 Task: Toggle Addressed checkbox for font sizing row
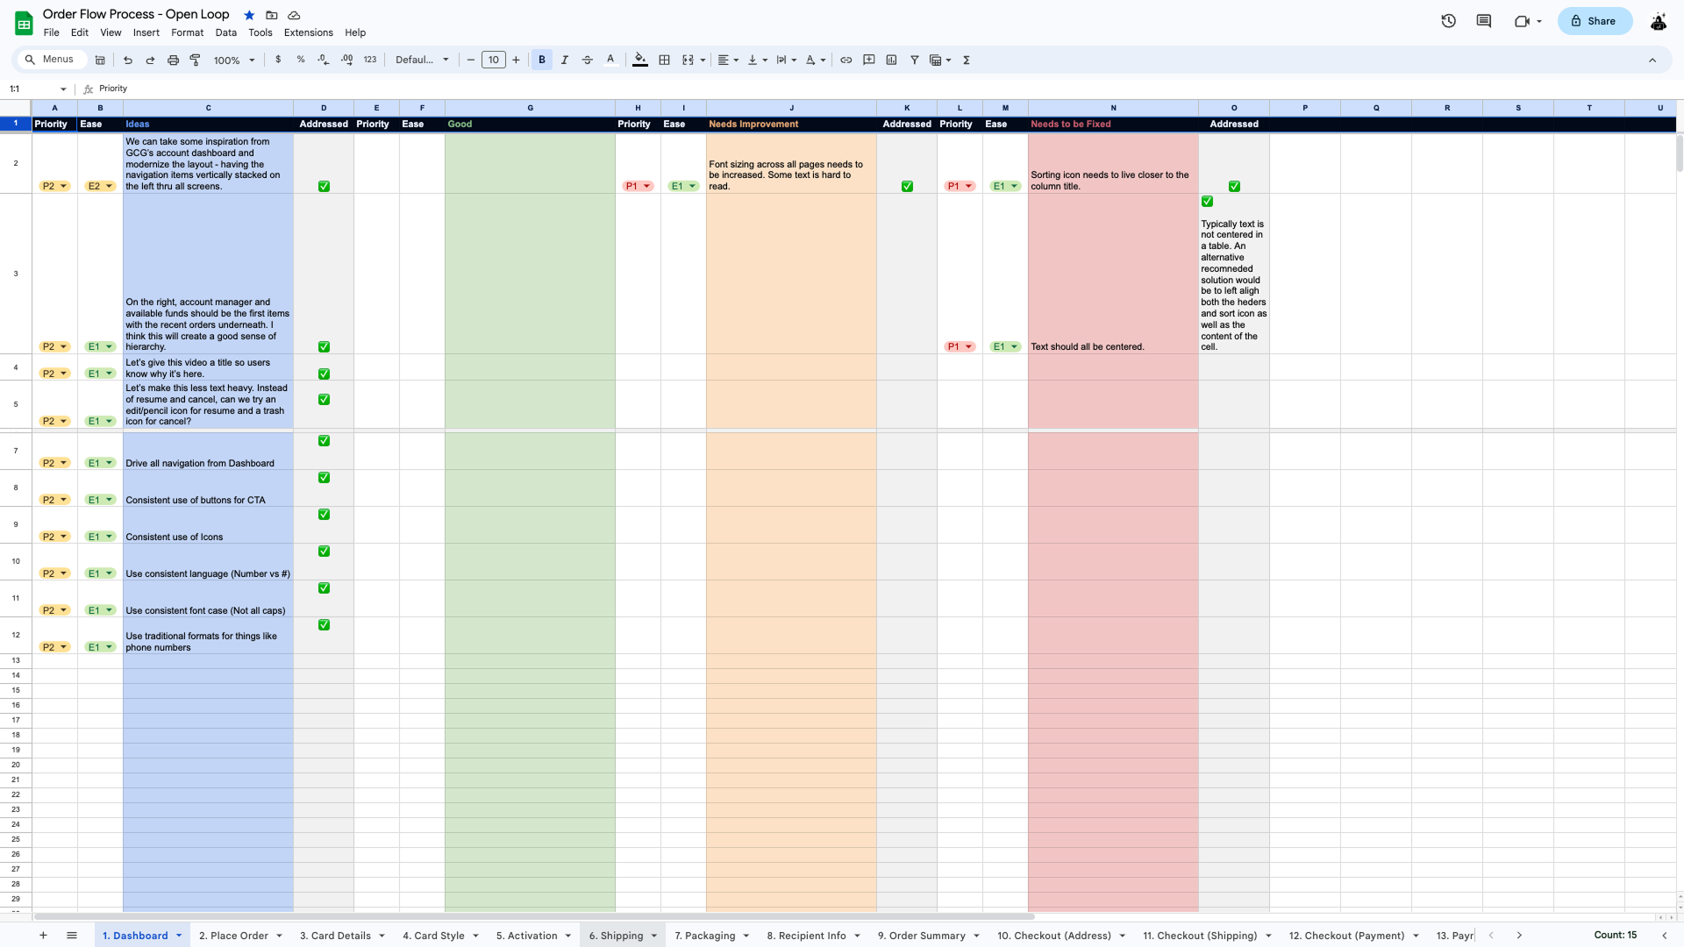(x=907, y=187)
